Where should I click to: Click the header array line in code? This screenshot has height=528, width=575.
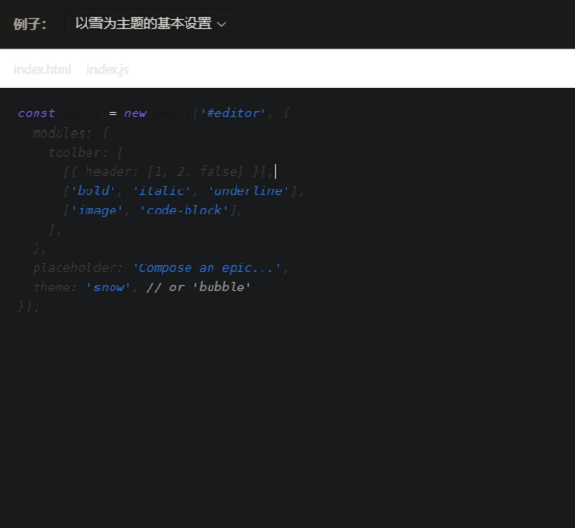[169, 171]
